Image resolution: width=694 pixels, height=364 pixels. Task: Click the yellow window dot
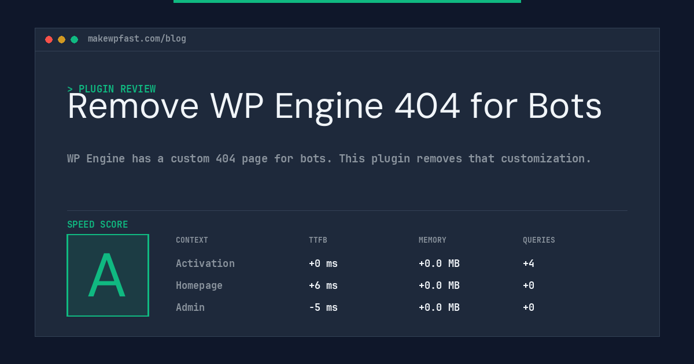coord(61,39)
